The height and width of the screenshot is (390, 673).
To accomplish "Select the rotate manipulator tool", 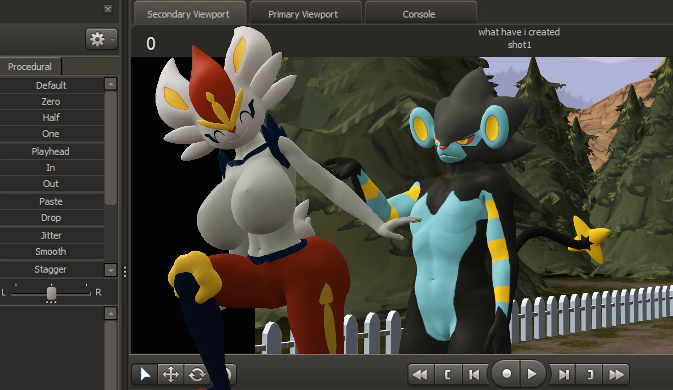I will click(197, 374).
